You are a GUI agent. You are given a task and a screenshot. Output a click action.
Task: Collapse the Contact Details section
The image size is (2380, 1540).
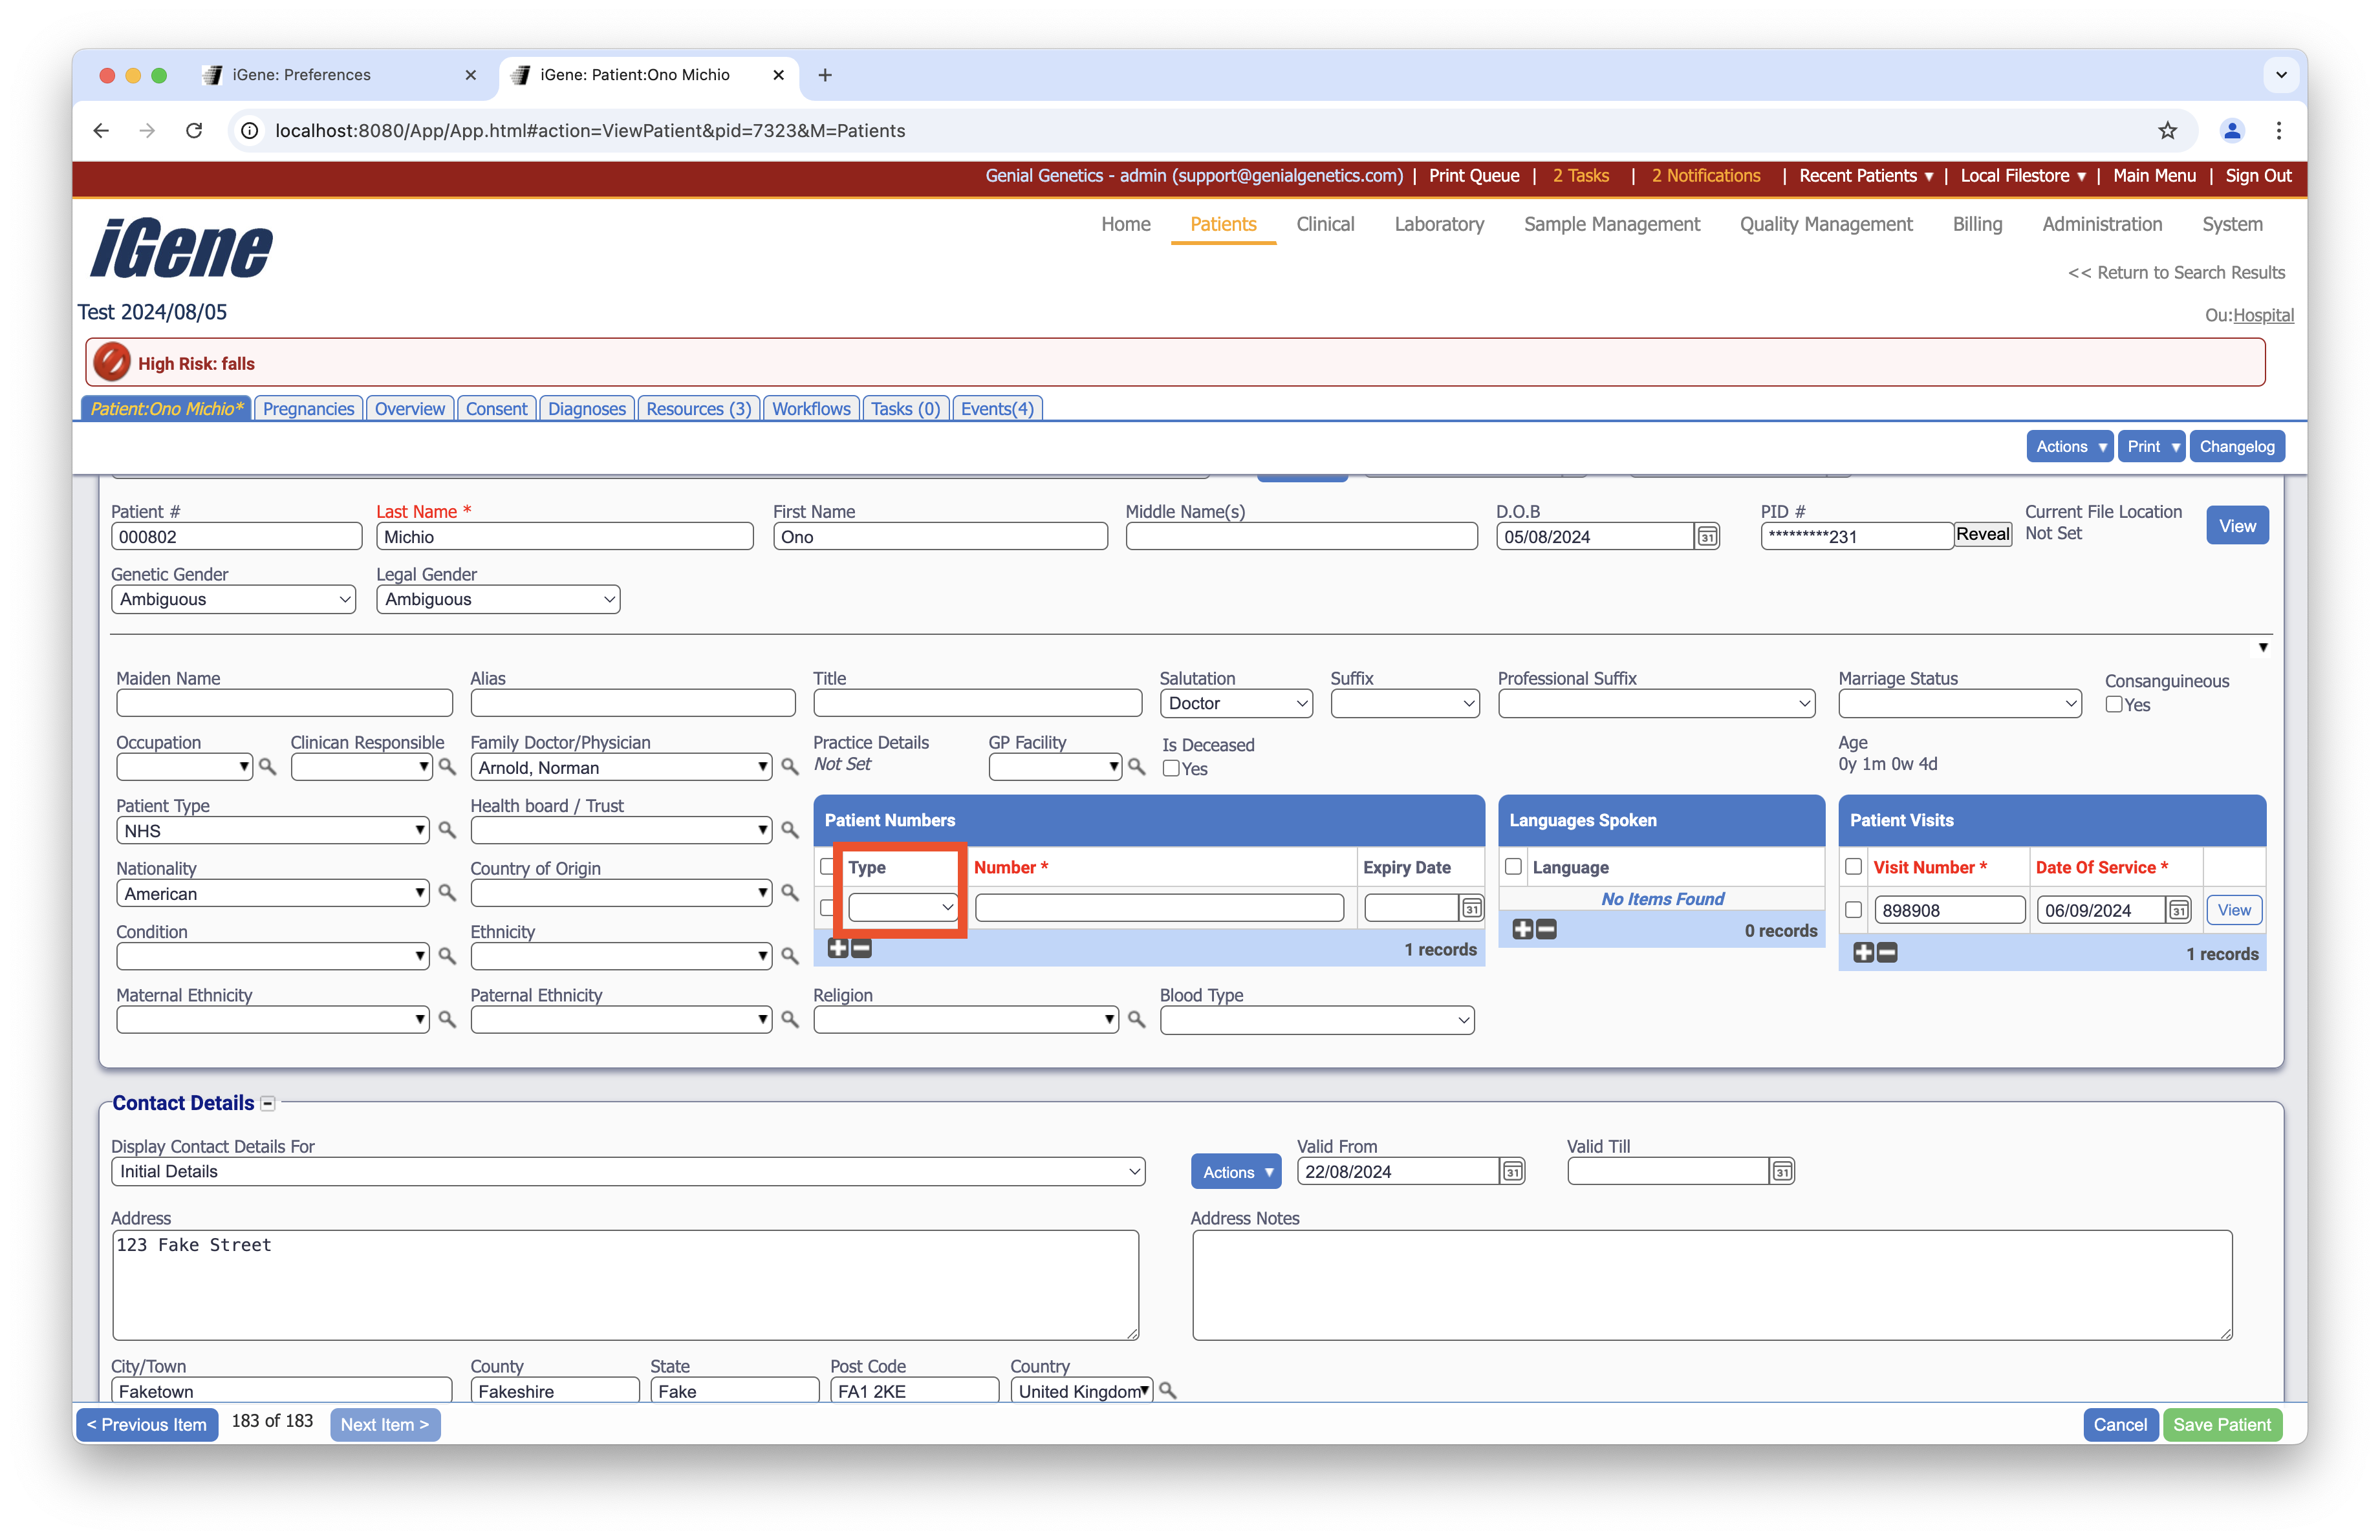tap(268, 1104)
